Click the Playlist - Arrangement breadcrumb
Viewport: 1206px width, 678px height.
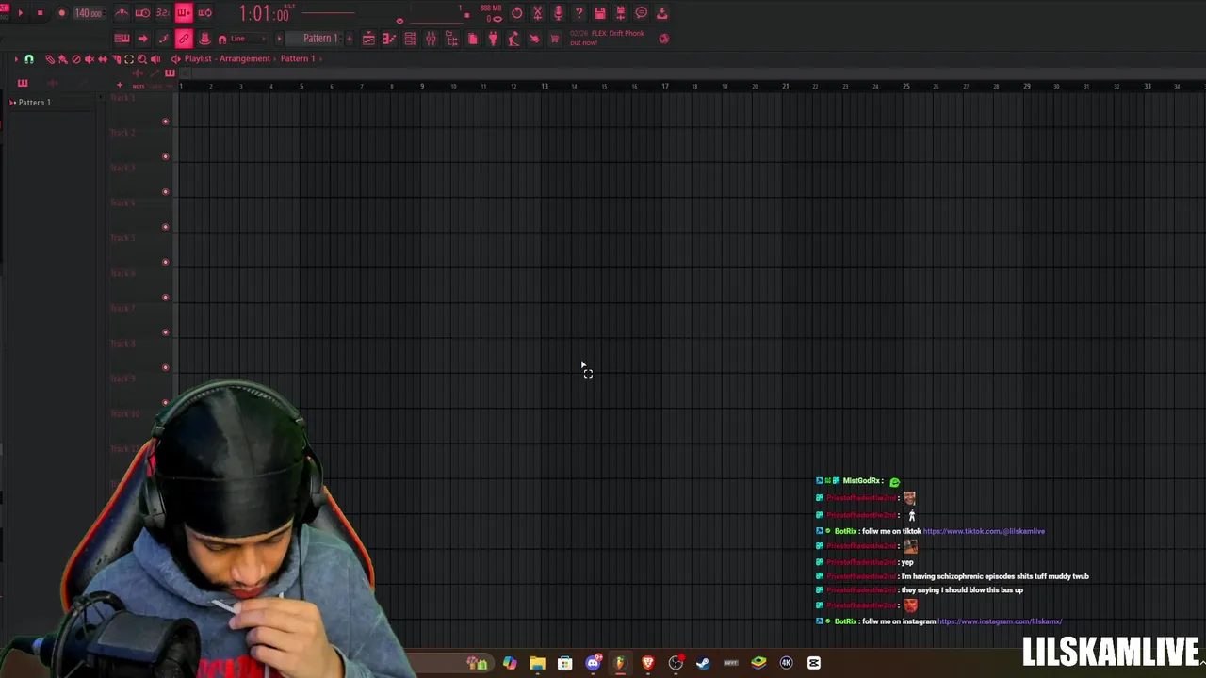tap(227, 58)
